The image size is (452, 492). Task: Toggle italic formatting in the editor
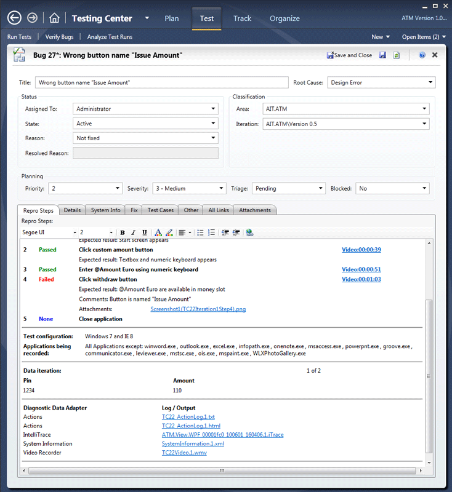134,232
